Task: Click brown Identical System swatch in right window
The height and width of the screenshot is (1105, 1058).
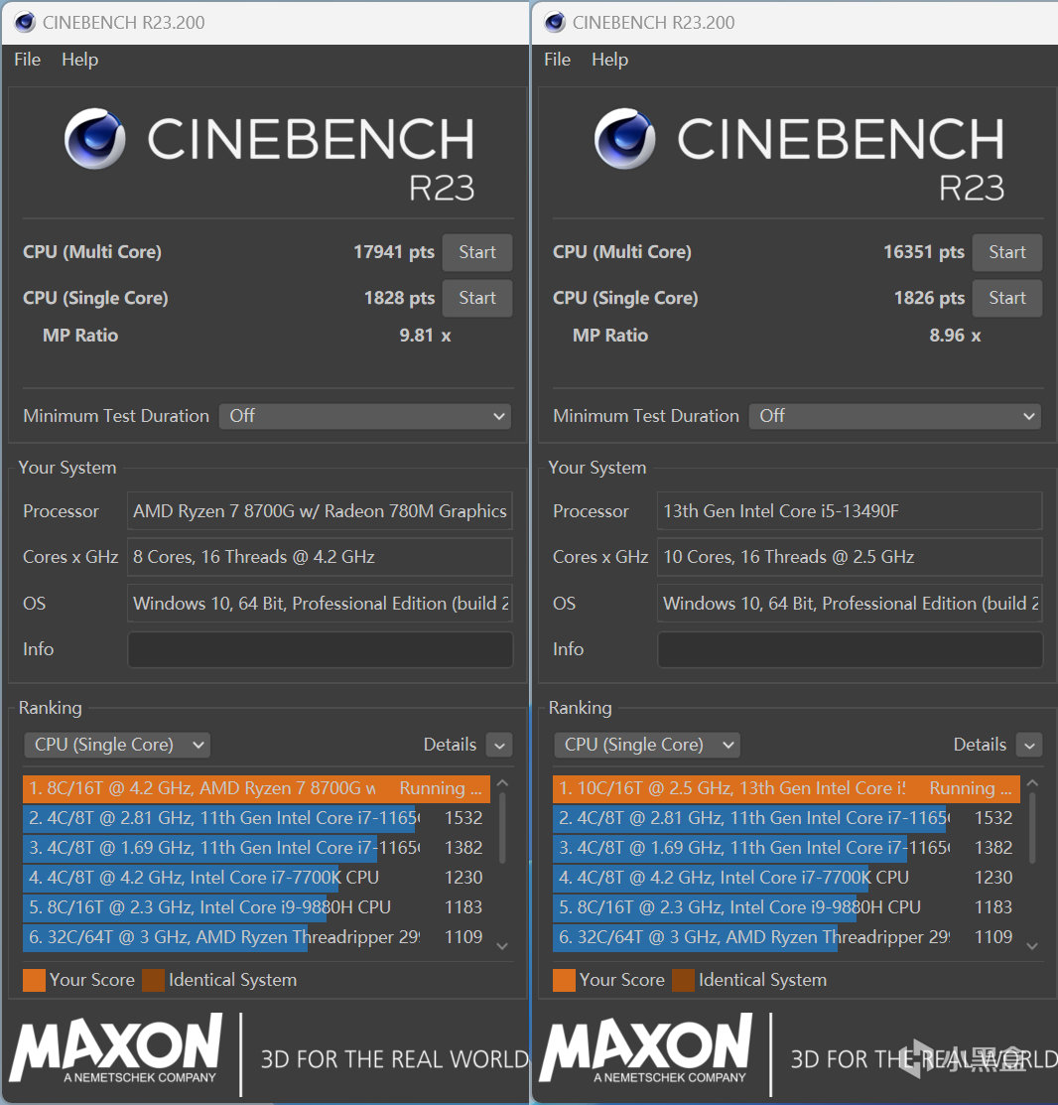Action: coord(683,980)
